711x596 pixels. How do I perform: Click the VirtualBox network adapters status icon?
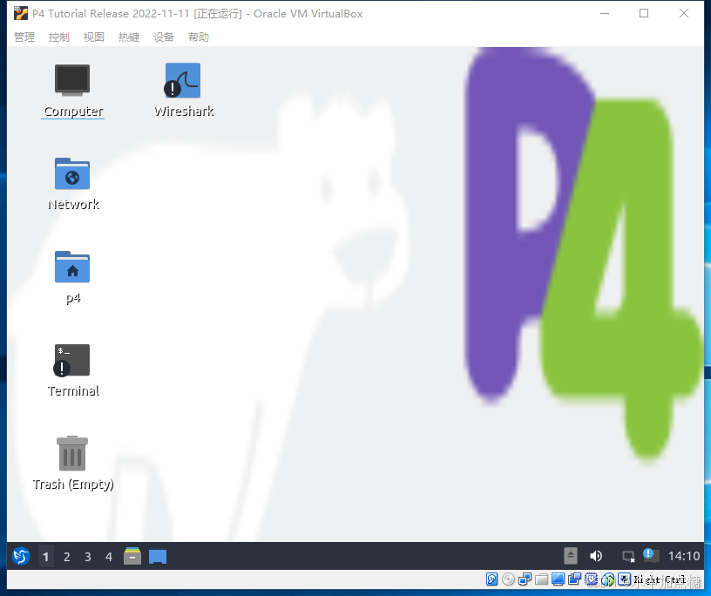pyautogui.click(x=525, y=579)
